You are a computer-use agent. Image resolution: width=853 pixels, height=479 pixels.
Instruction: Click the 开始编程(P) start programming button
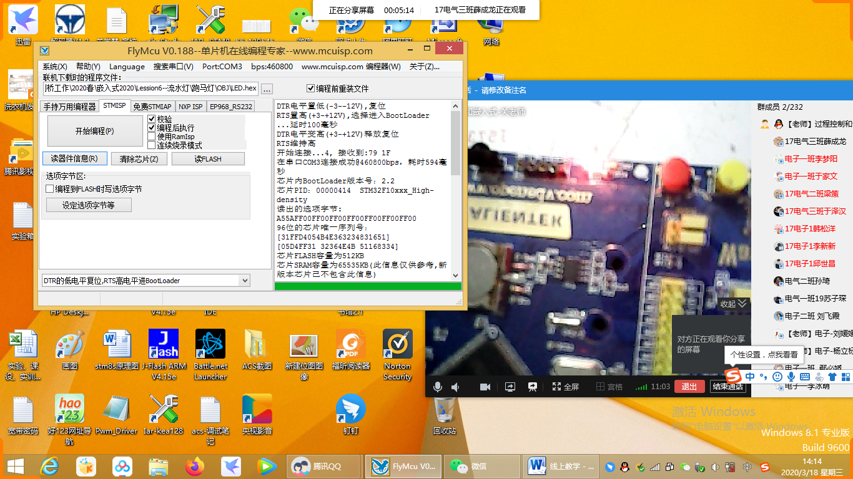pyautogui.click(x=95, y=132)
